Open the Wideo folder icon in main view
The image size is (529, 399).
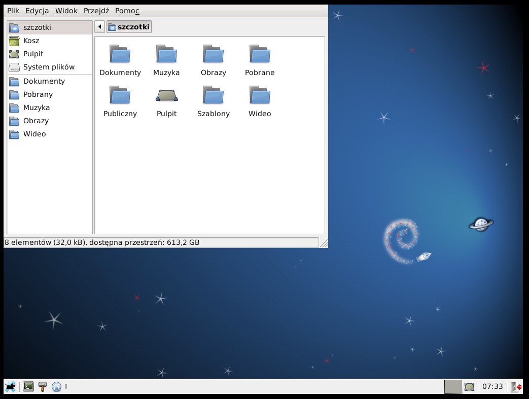tap(260, 95)
